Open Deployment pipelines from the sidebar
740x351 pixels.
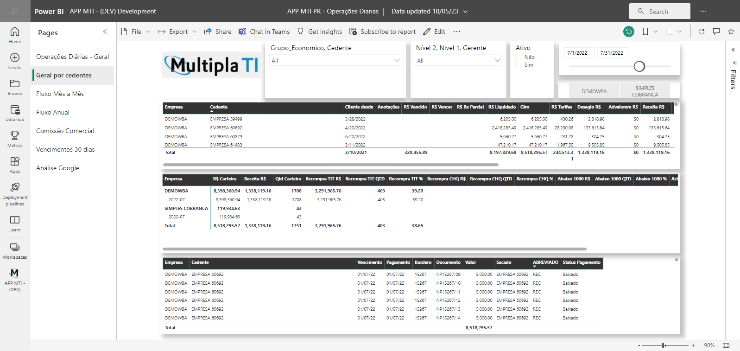point(15,194)
